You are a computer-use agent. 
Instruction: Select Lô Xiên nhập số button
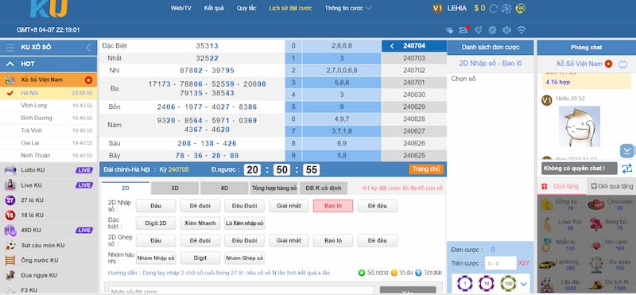(245, 223)
